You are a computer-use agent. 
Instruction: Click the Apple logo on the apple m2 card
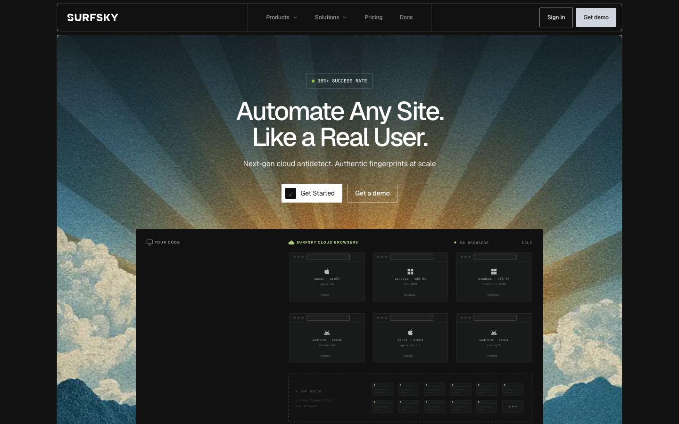click(327, 271)
